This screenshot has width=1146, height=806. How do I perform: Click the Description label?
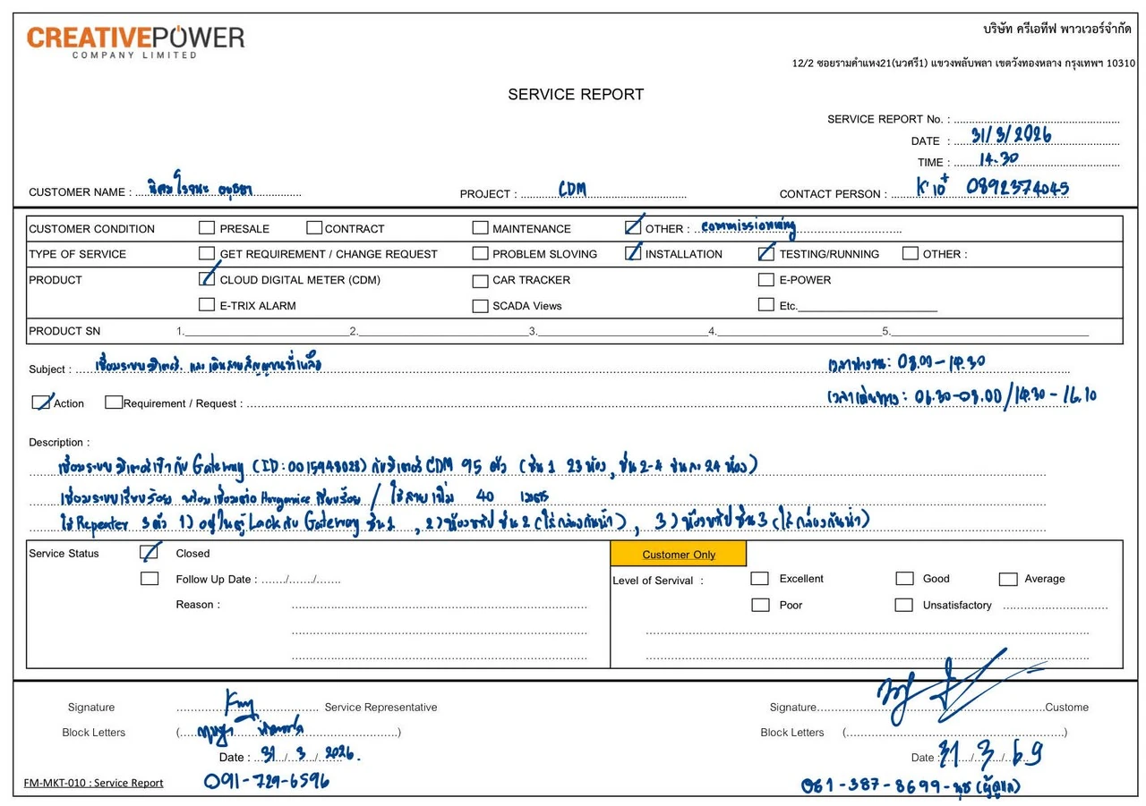pyautogui.click(x=59, y=442)
